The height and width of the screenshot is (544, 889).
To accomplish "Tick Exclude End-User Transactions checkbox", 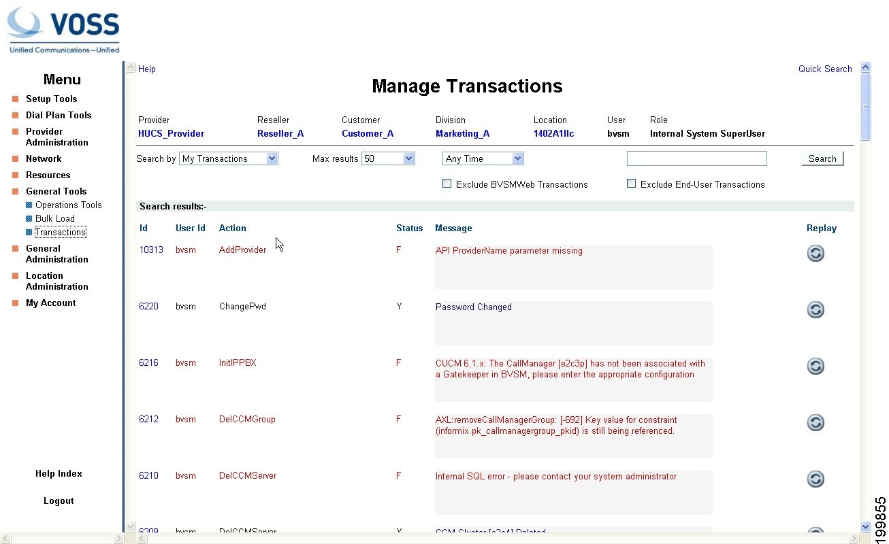I will coord(632,184).
